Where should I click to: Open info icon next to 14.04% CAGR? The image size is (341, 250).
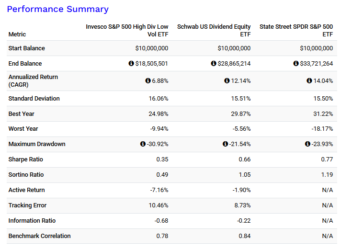coord(309,81)
